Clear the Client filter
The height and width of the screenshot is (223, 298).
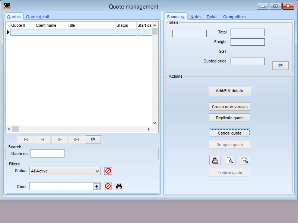(108, 186)
